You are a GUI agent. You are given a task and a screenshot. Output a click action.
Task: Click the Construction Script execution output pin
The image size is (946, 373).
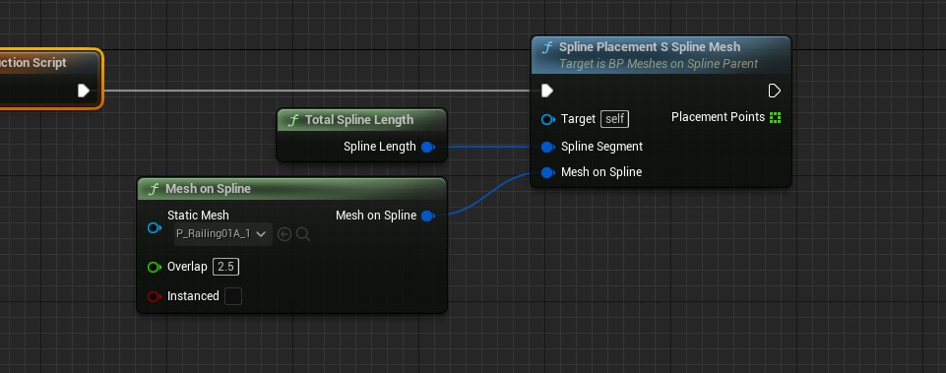click(x=84, y=91)
